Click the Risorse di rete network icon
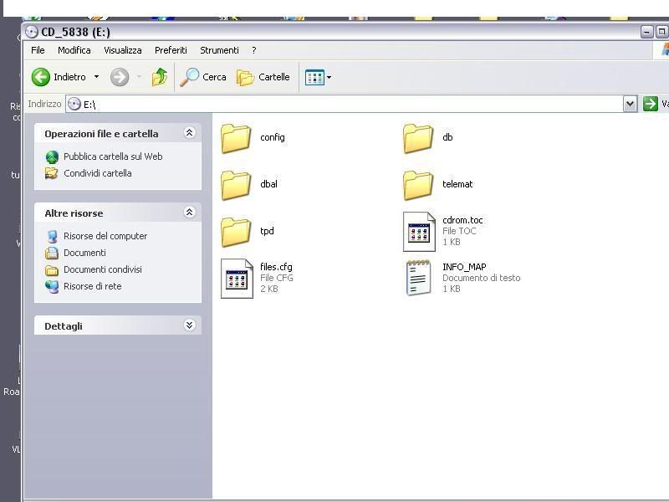The image size is (669, 502). 52,286
